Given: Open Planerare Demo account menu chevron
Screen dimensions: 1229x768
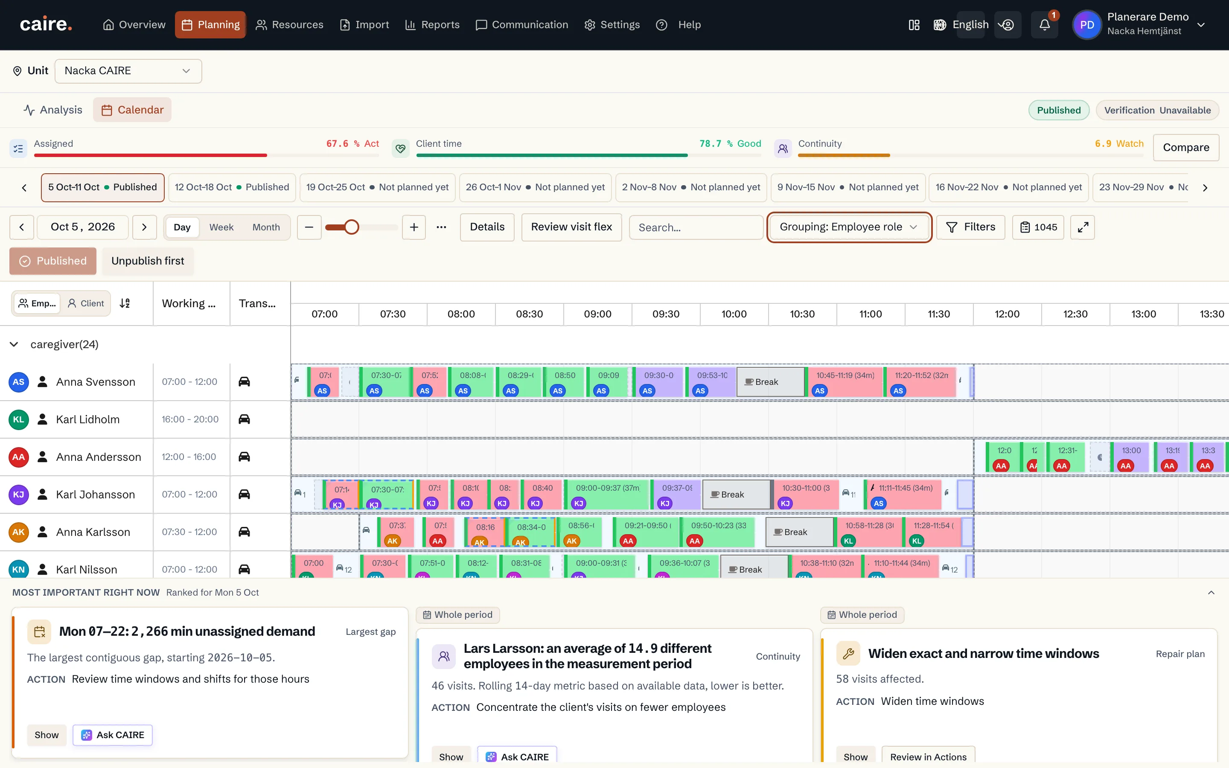Looking at the screenshot, I should 1201,24.
